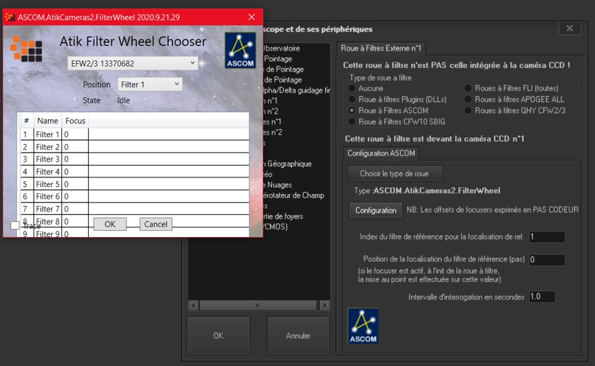Click the ASCOM logo in Atik chooser
This screenshot has width=595, height=366.
tap(240, 51)
